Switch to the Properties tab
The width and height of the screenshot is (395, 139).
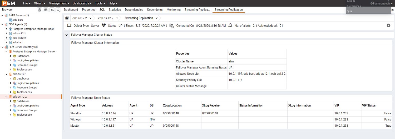(89, 10)
